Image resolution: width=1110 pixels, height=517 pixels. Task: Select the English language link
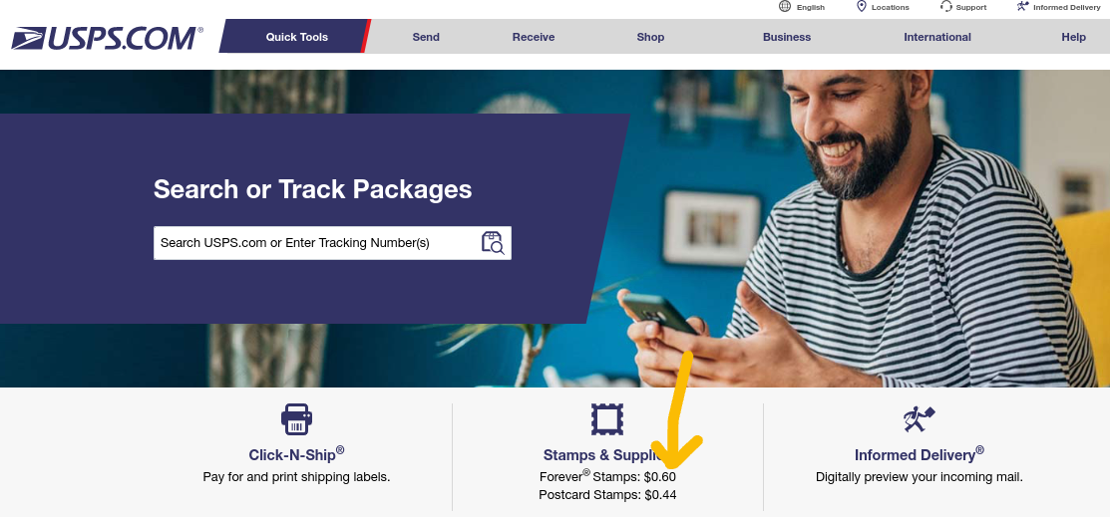point(811,7)
